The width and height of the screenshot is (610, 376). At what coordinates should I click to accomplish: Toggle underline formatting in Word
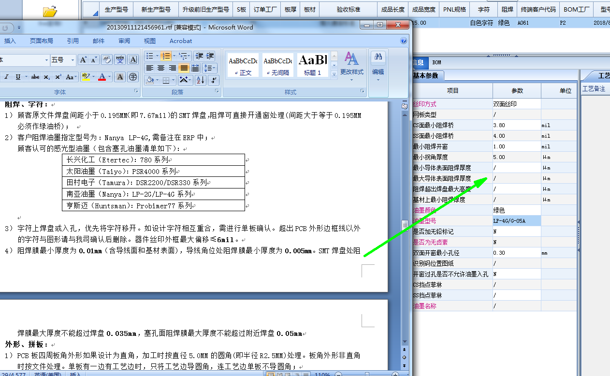(18, 77)
